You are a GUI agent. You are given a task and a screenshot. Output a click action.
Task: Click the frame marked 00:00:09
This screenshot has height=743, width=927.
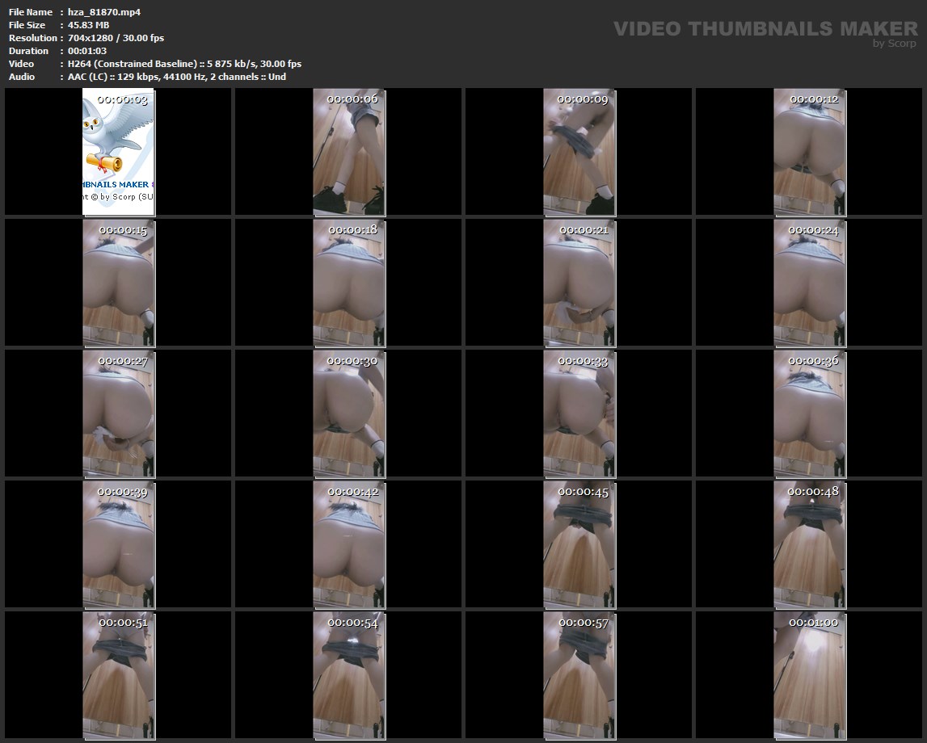tap(579, 152)
